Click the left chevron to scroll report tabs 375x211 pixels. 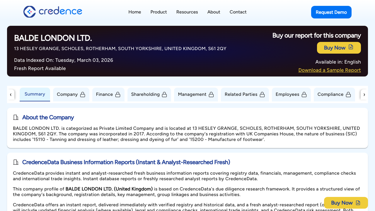[x=11, y=94]
